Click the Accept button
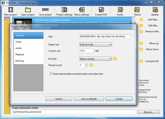Viewport: 165px width, 119px height. (x=119, y=99)
